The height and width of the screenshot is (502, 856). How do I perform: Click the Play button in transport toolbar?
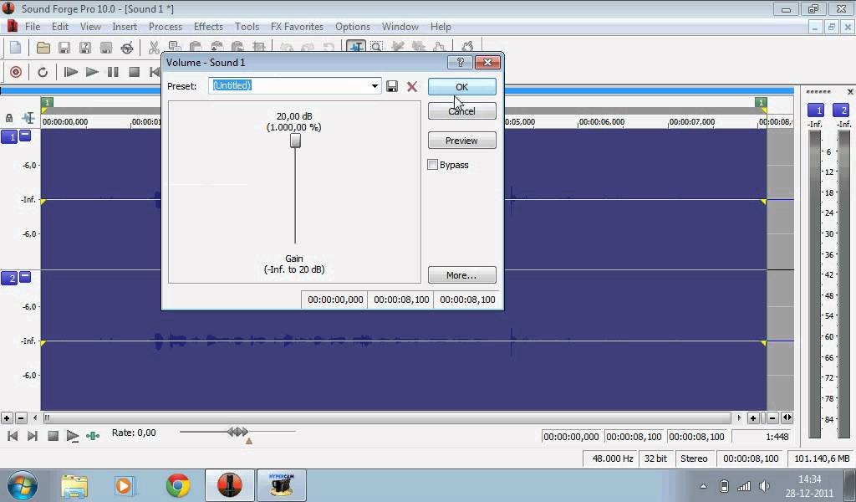(x=92, y=72)
